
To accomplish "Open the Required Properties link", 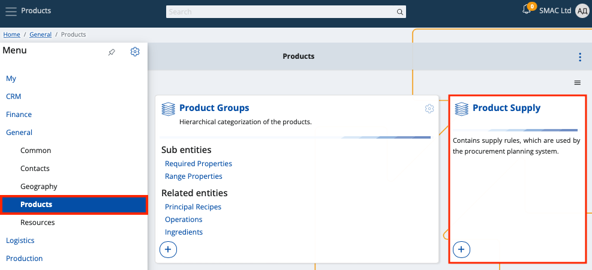I will point(198,164).
